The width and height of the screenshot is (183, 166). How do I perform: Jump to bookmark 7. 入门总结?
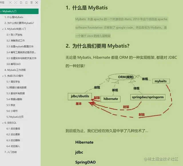coord(11,152)
